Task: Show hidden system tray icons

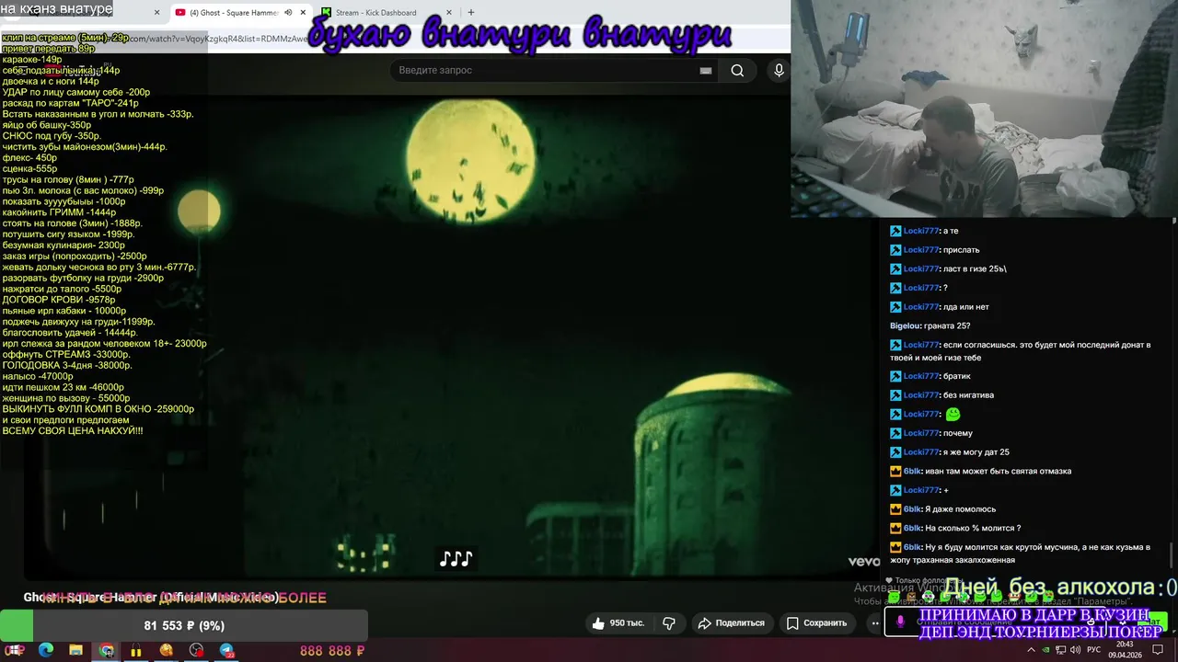Action: (1031, 650)
